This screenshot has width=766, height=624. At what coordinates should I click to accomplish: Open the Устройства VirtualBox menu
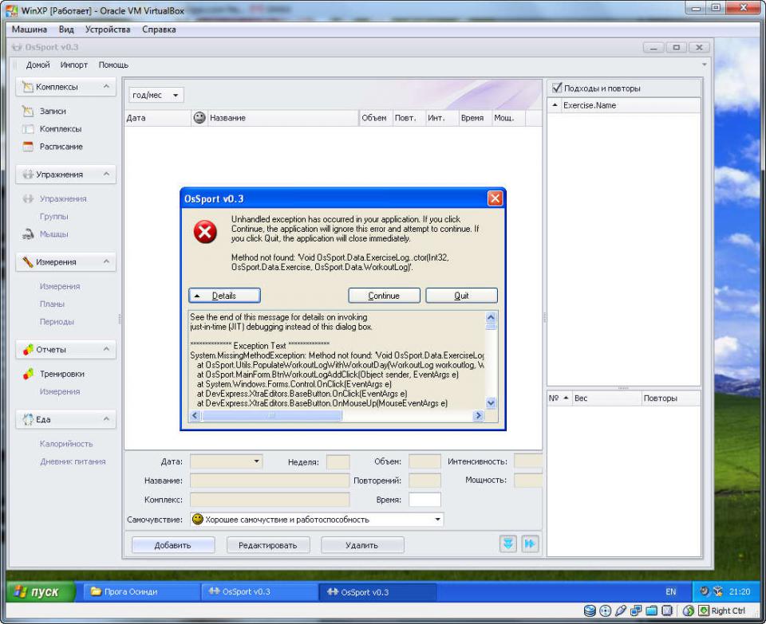click(x=108, y=29)
